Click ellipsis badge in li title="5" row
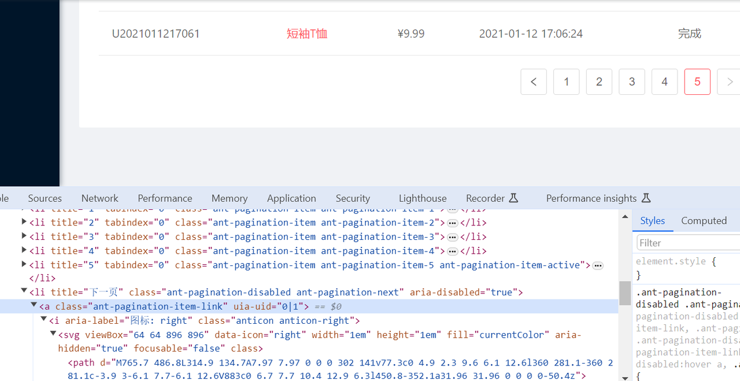Viewport: 740px width, 381px height. pos(598,265)
